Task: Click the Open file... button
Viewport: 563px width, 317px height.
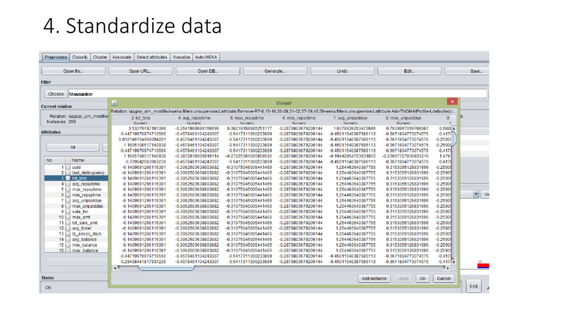Action: (x=73, y=71)
